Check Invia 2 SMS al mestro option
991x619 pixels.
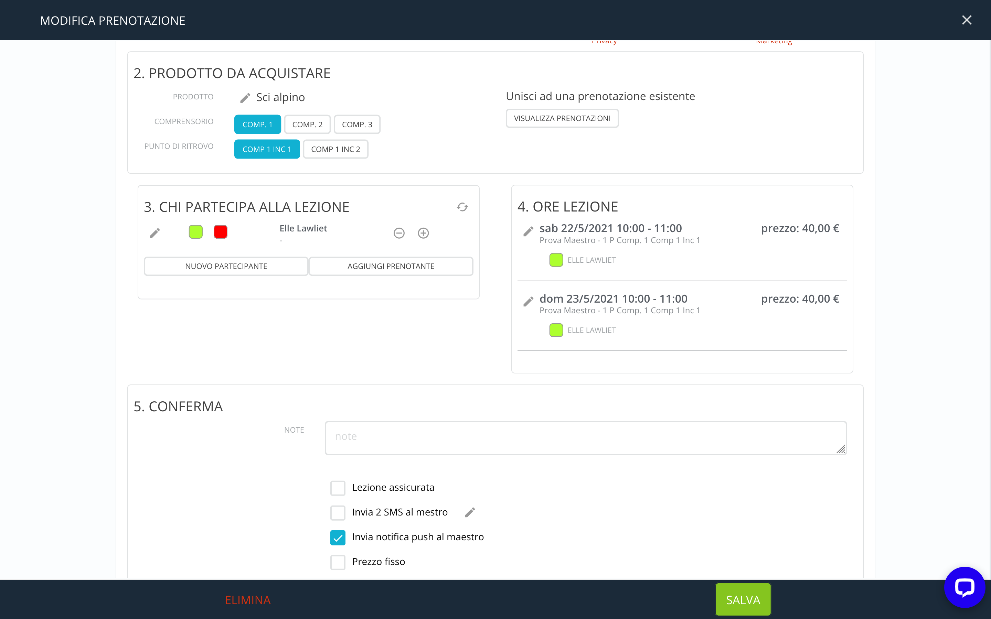[338, 512]
